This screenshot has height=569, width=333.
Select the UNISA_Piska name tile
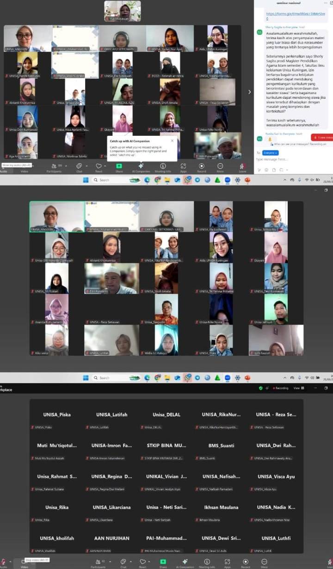57,415
